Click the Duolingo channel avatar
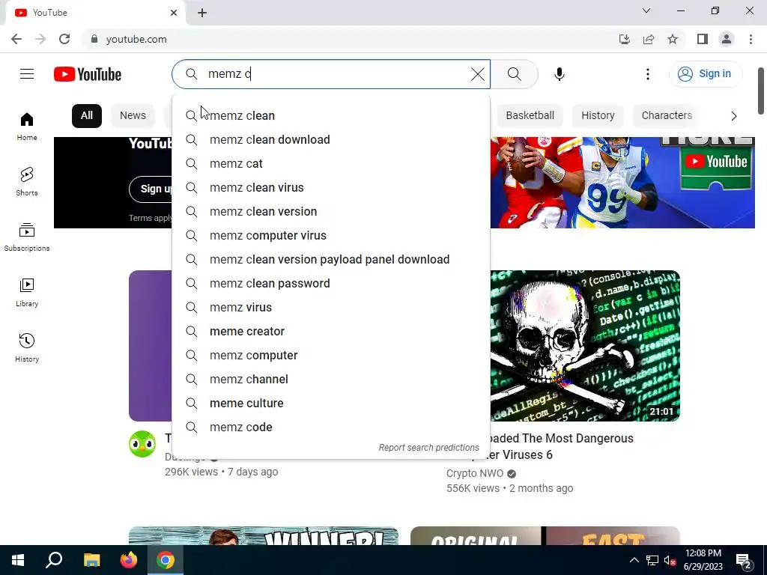 [142, 444]
